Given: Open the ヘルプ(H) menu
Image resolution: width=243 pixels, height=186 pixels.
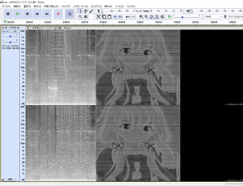Looking at the screenshot, I should click(131, 6).
